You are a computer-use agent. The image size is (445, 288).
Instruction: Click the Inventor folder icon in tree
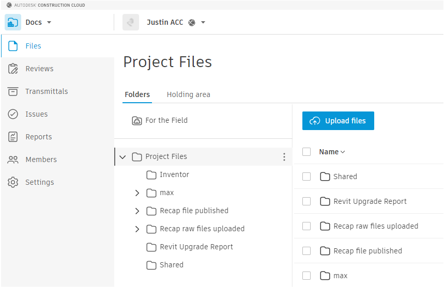[x=151, y=175]
